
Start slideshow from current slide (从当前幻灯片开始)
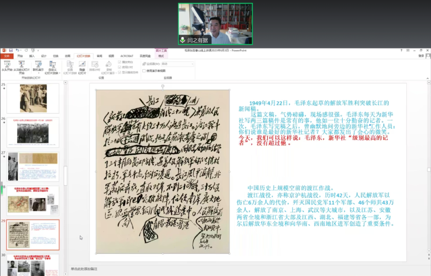22,67
